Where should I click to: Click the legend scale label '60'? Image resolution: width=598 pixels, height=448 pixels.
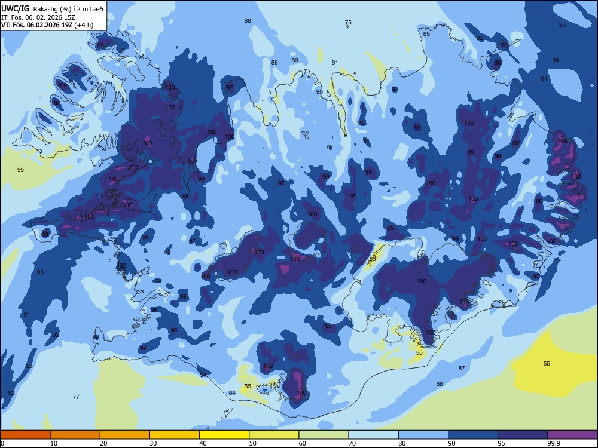(x=303, y=443)
